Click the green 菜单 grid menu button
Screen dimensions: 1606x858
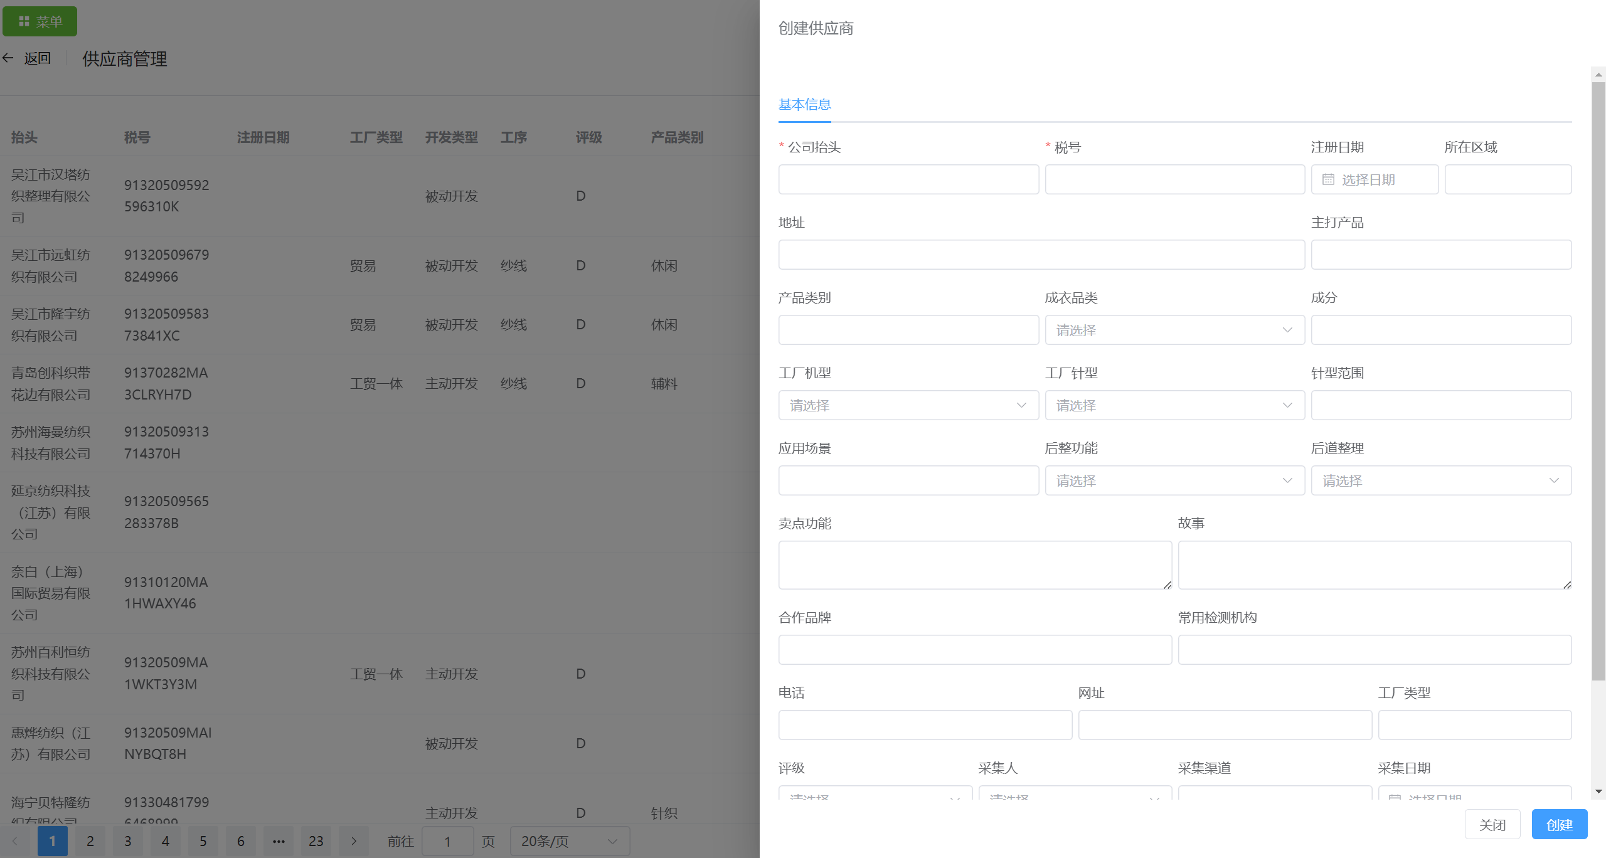[40, 21]
